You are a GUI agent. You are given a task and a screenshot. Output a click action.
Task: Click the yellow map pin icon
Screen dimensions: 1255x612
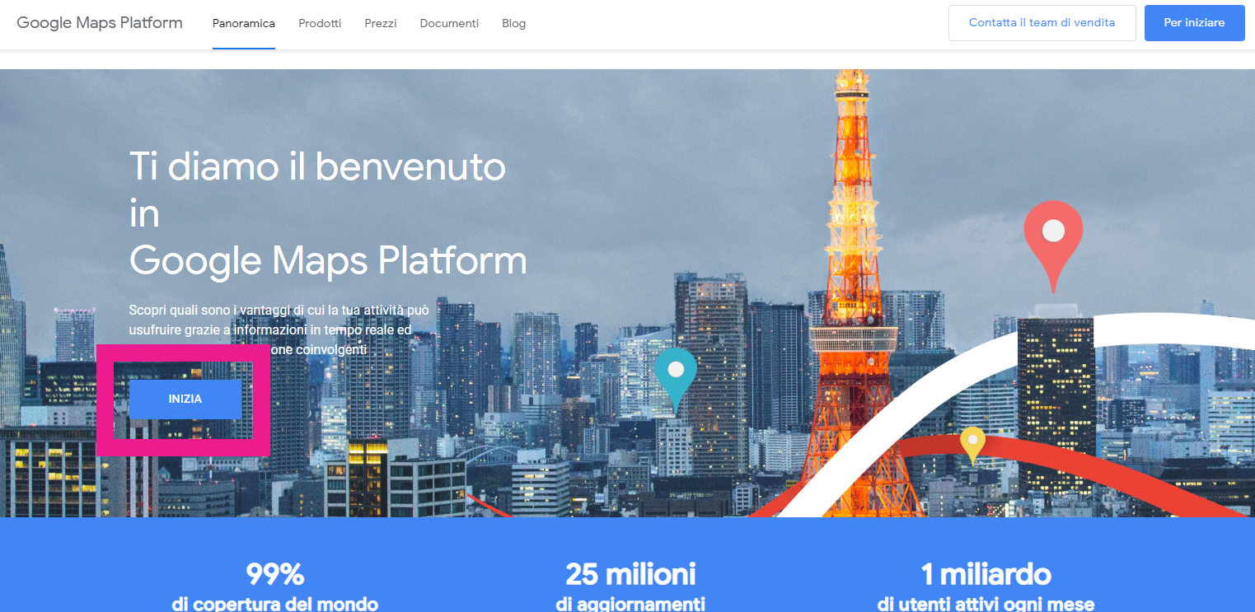[972, 446]
